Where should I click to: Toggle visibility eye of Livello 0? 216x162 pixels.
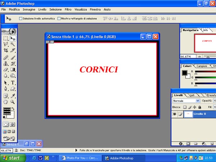coord(175,114)
